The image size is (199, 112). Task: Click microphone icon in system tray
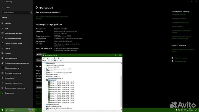point(177,110)
